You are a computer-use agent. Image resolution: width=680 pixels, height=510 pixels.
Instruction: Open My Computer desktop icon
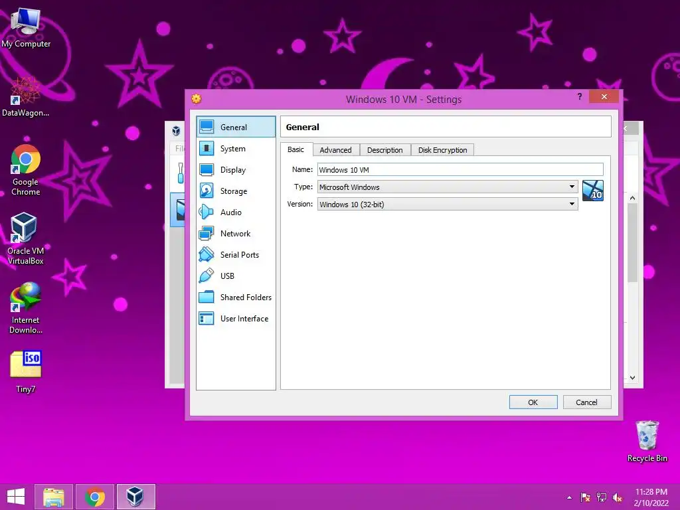tap(26, 27)
